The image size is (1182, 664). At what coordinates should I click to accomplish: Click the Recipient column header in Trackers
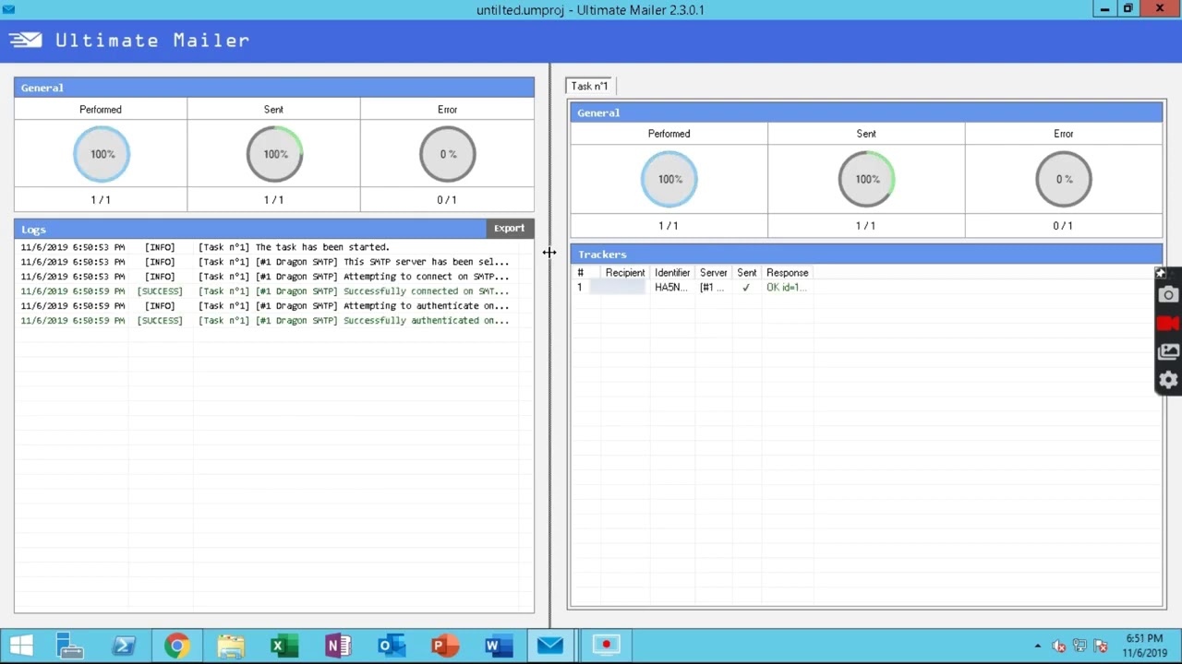click(x=625, y=273)
